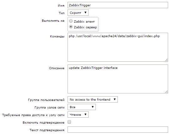170x134 pixels.
Task: Open the Тип dropdown showing Скрипт
Action: point(78,13)
